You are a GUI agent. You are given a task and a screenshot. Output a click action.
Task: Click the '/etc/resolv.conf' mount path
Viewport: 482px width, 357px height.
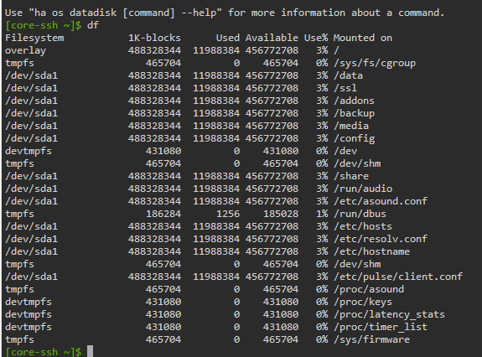click(381, 239)
